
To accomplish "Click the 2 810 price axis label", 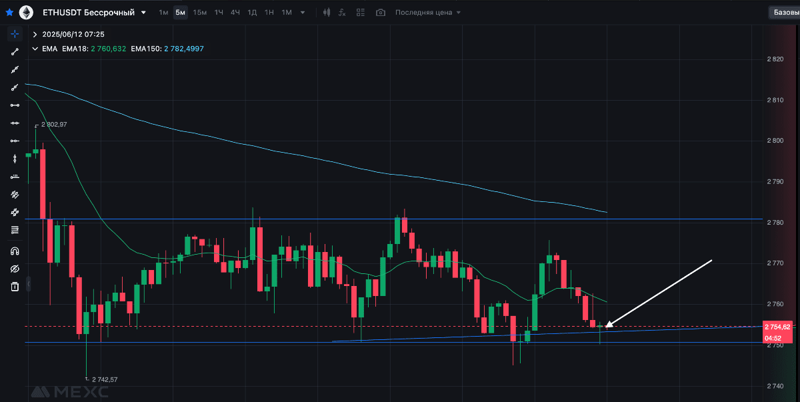I will click(x=775, y=100).
